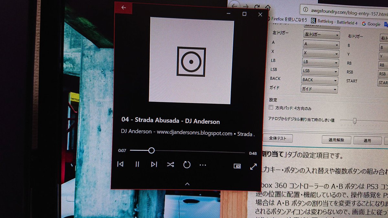388x218 pixels.
Task: Open the RSB mapping dropdown
Action: click(383, 74)
